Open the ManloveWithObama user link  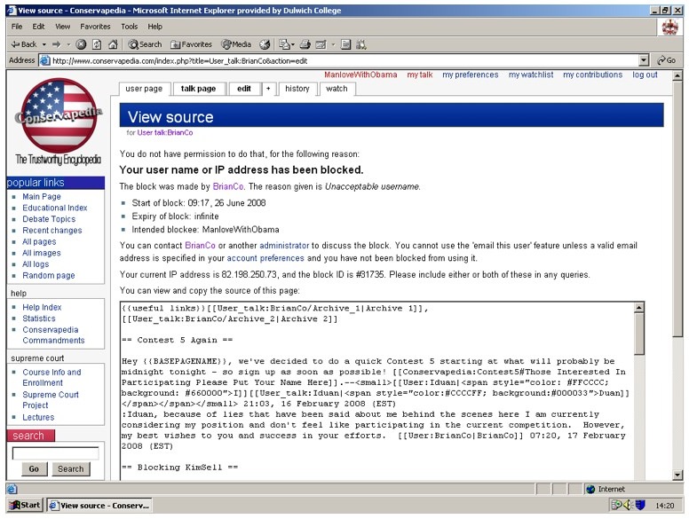(x=360, y=75)
